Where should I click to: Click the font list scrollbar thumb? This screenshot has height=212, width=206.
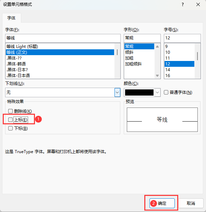point(117,52)
